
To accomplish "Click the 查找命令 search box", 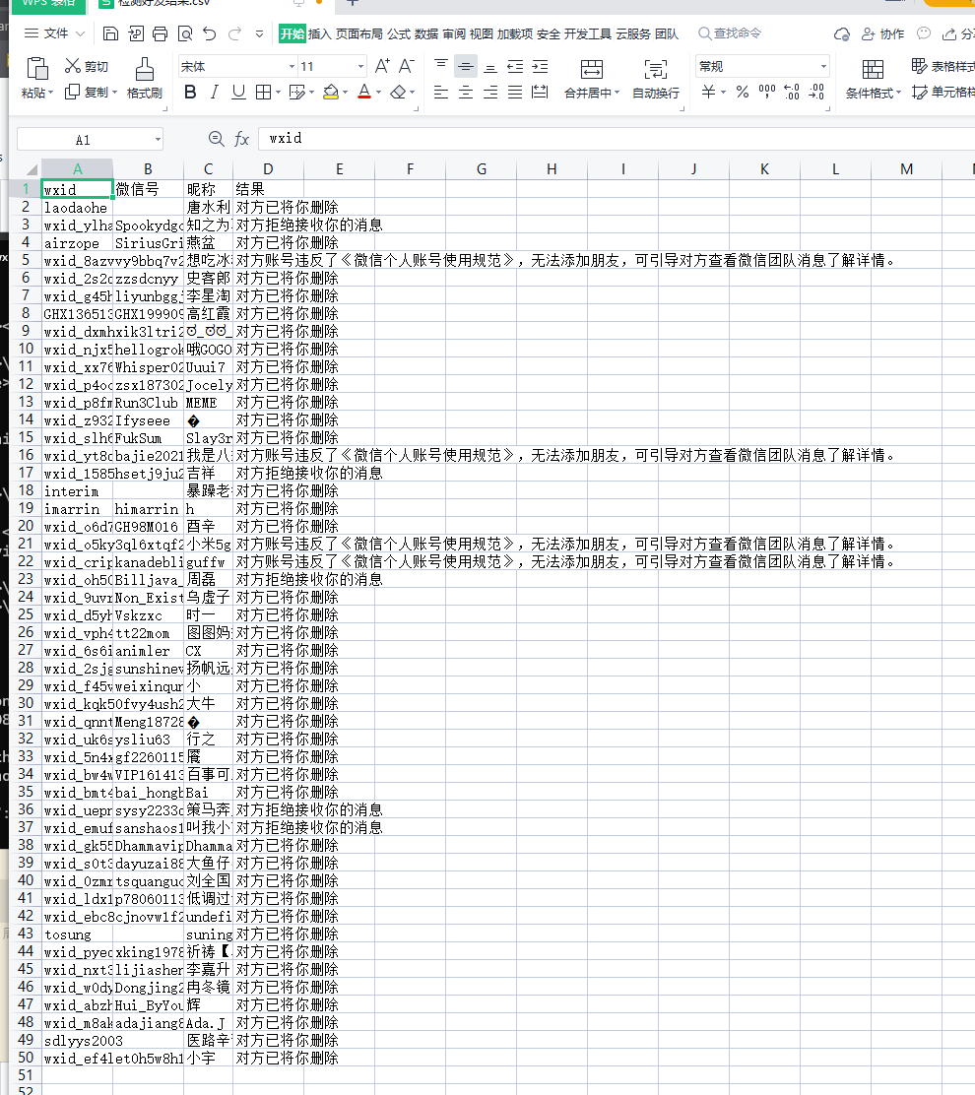I will pos(731,33).
